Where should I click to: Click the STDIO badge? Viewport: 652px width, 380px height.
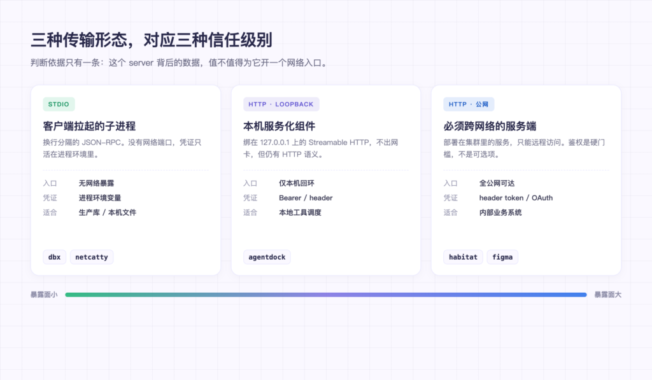pyautogui.click(x=59, y=104)
